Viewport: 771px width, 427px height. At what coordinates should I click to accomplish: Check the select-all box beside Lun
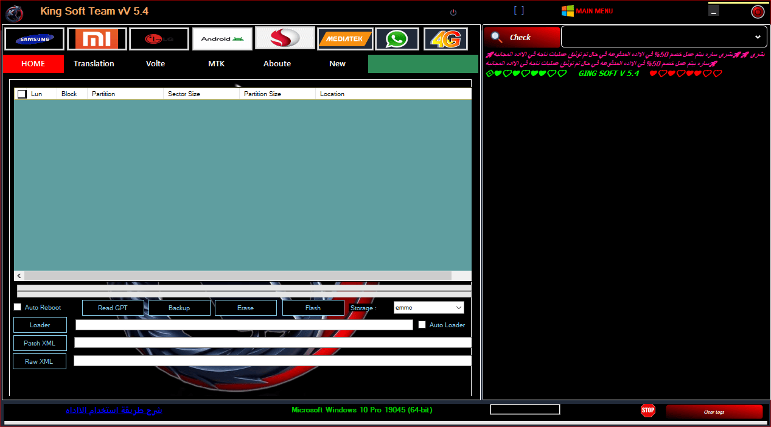pyautogui.click(x=22, y=94)
